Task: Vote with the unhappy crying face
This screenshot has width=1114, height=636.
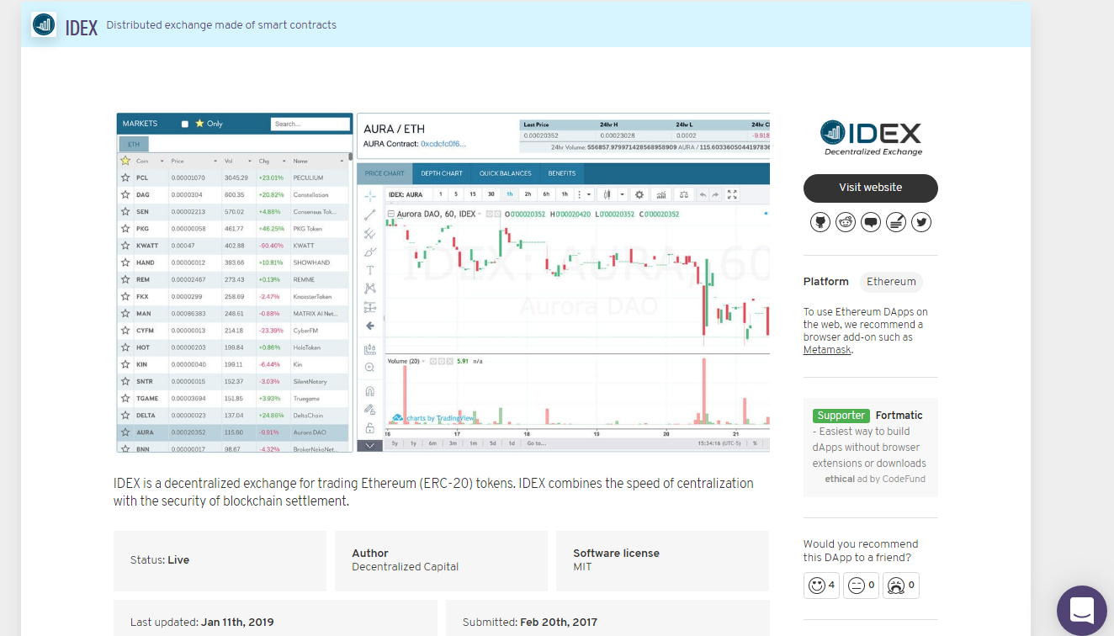Action: coord(900,586)
